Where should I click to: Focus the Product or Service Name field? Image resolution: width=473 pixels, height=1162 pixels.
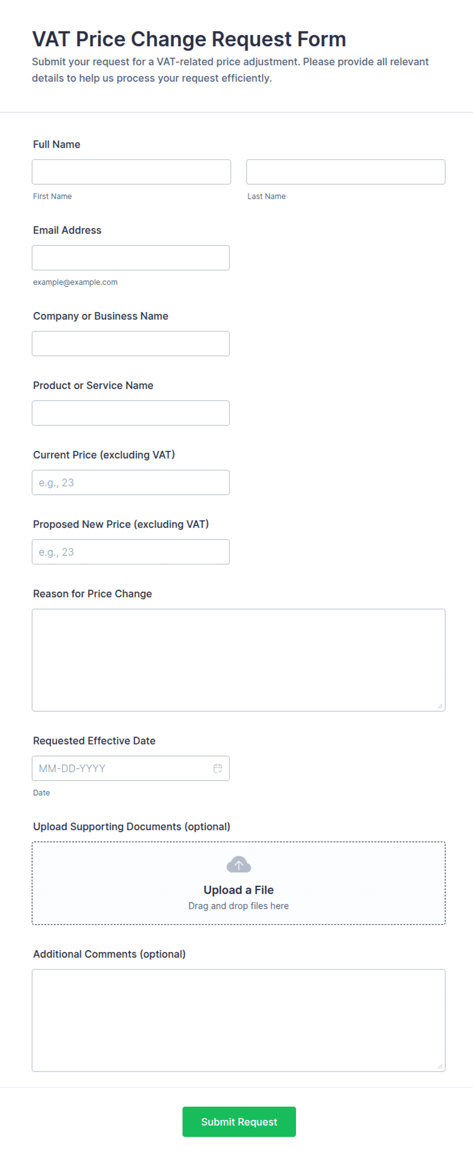[x=131, y=413]
